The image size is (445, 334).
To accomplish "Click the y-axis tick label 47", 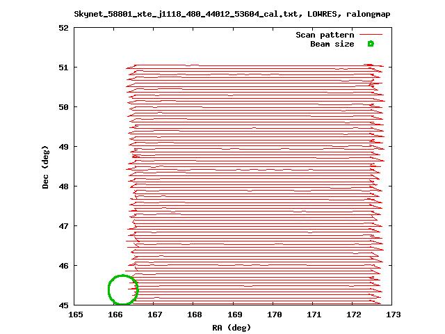I will point(63,226).
